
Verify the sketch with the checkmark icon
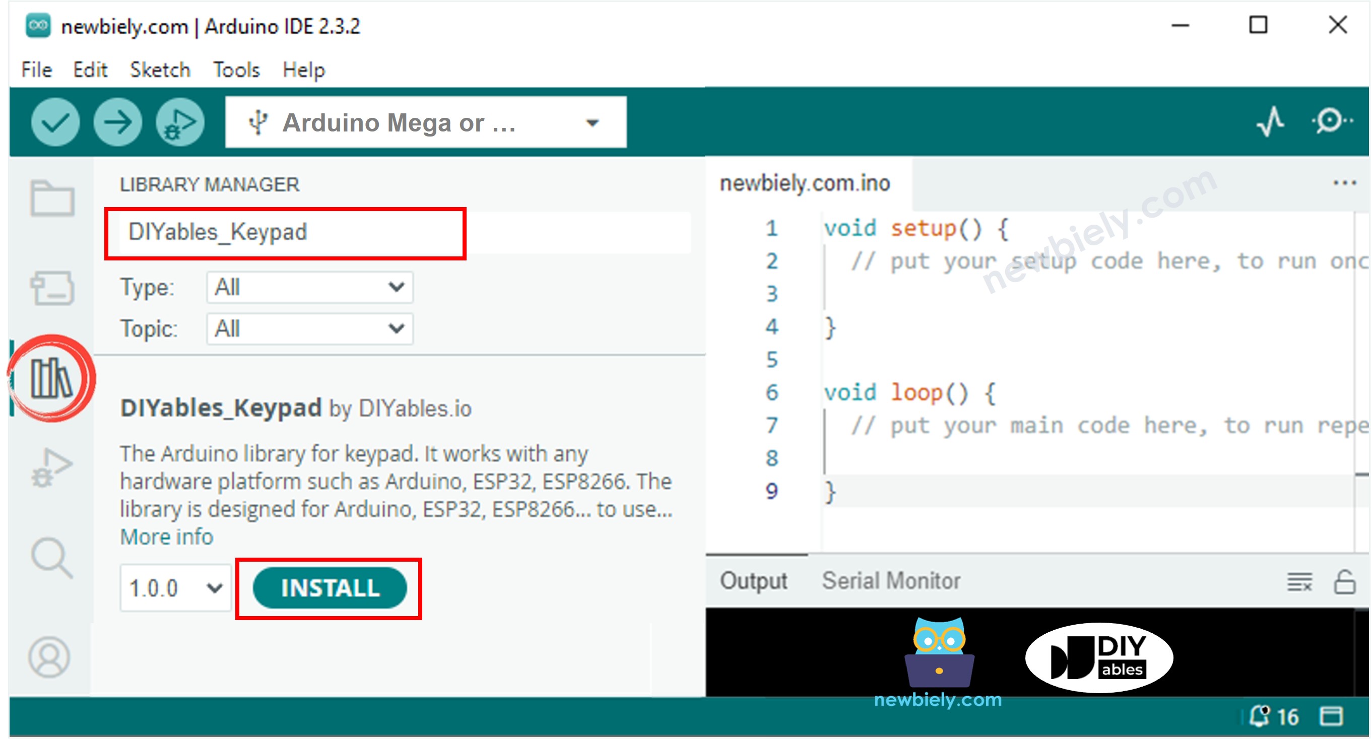(55, 122)
